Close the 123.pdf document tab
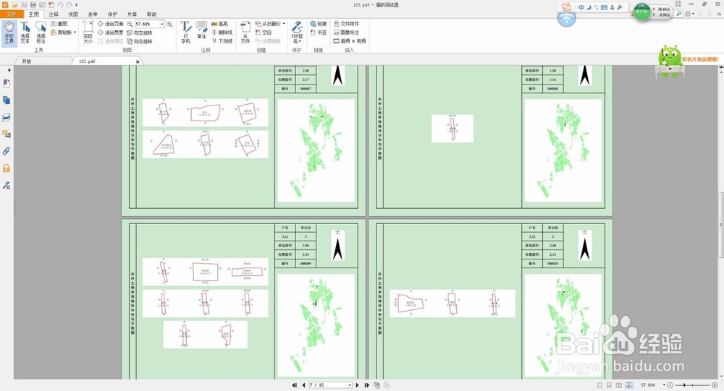724x391 pixels. point(138,61)
